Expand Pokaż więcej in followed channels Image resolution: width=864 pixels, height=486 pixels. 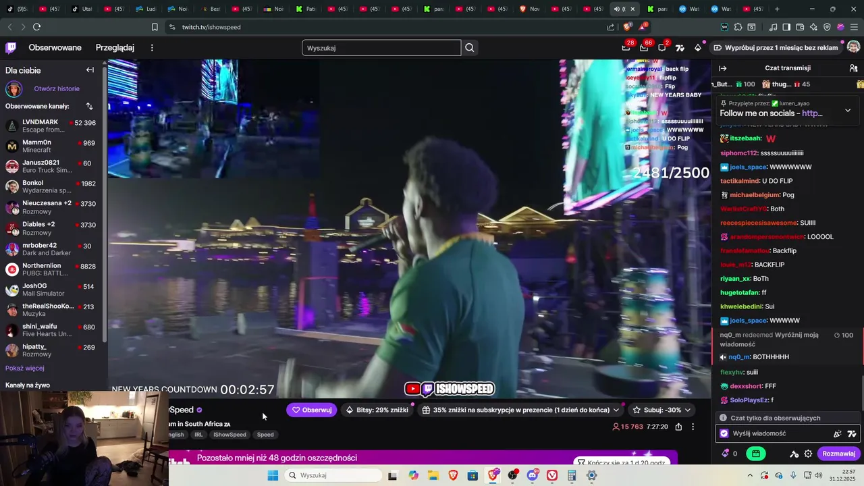25,368
